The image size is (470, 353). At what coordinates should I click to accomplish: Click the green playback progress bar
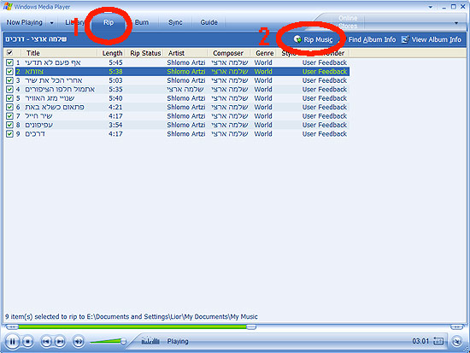click(132, 327)
